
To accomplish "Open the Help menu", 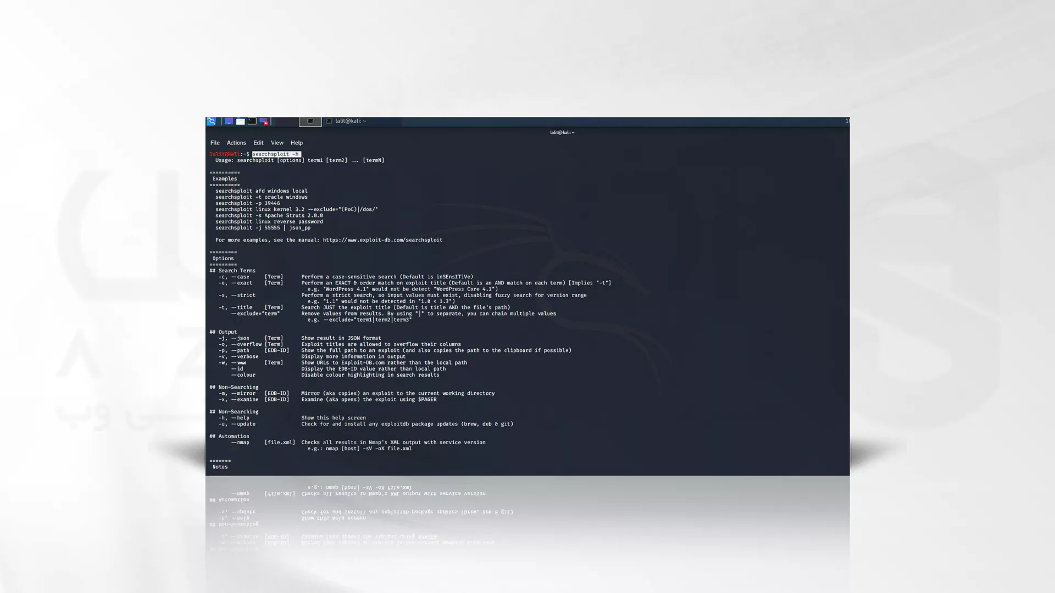I will [x=297, y=143].
